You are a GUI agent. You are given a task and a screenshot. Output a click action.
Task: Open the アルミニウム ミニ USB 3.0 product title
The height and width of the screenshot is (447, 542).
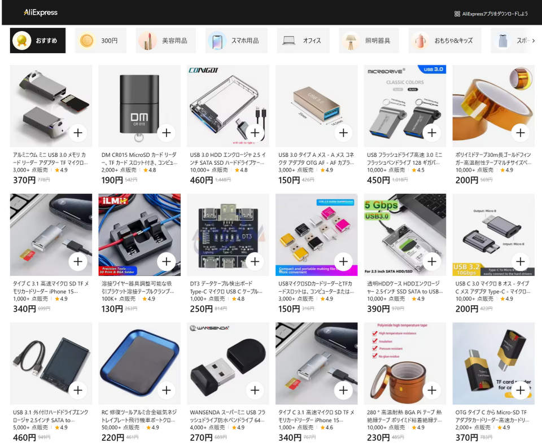coord(51,159)
